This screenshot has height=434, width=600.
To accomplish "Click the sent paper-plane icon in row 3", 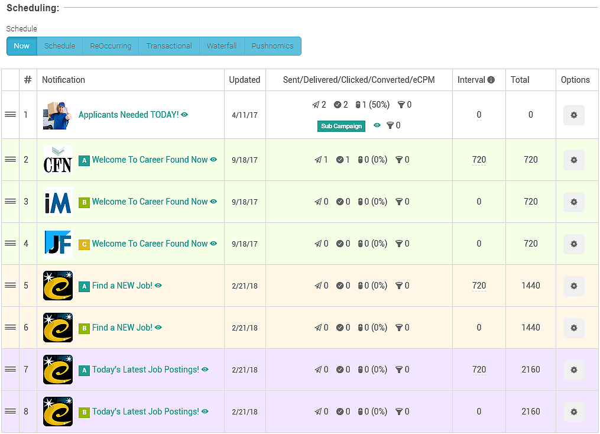I will point(319,202).
